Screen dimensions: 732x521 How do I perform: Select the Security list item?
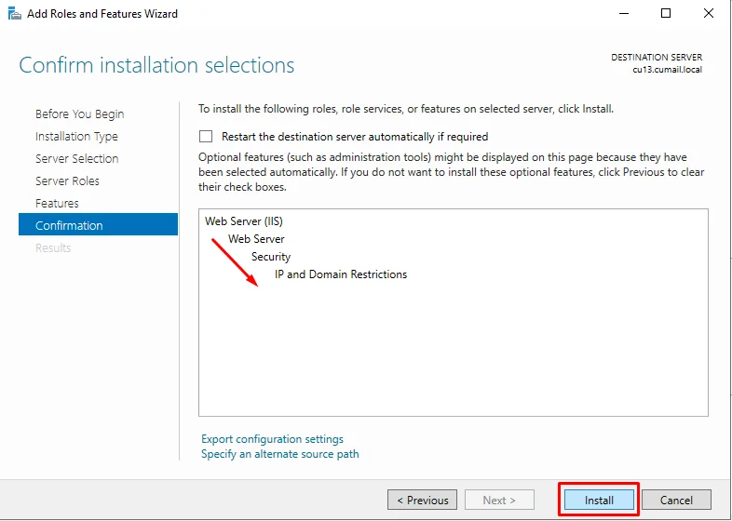point(271,257)
